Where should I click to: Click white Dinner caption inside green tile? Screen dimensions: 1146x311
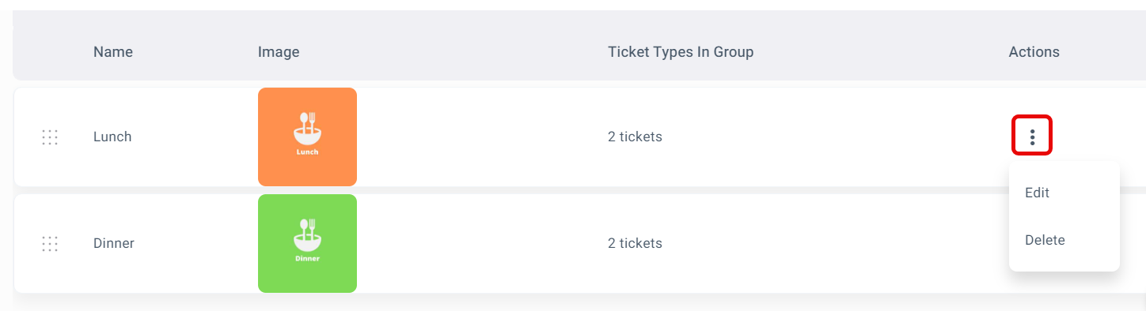pyautogui.click(x=307, y=258)
